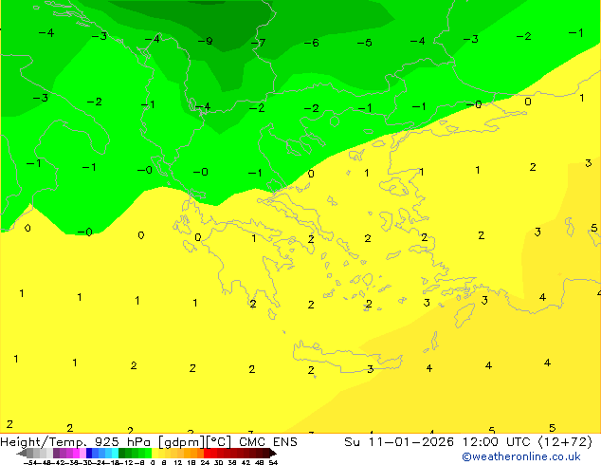
Task: Click the "(12+72)" forecast hour text
Action: point(565,442)
